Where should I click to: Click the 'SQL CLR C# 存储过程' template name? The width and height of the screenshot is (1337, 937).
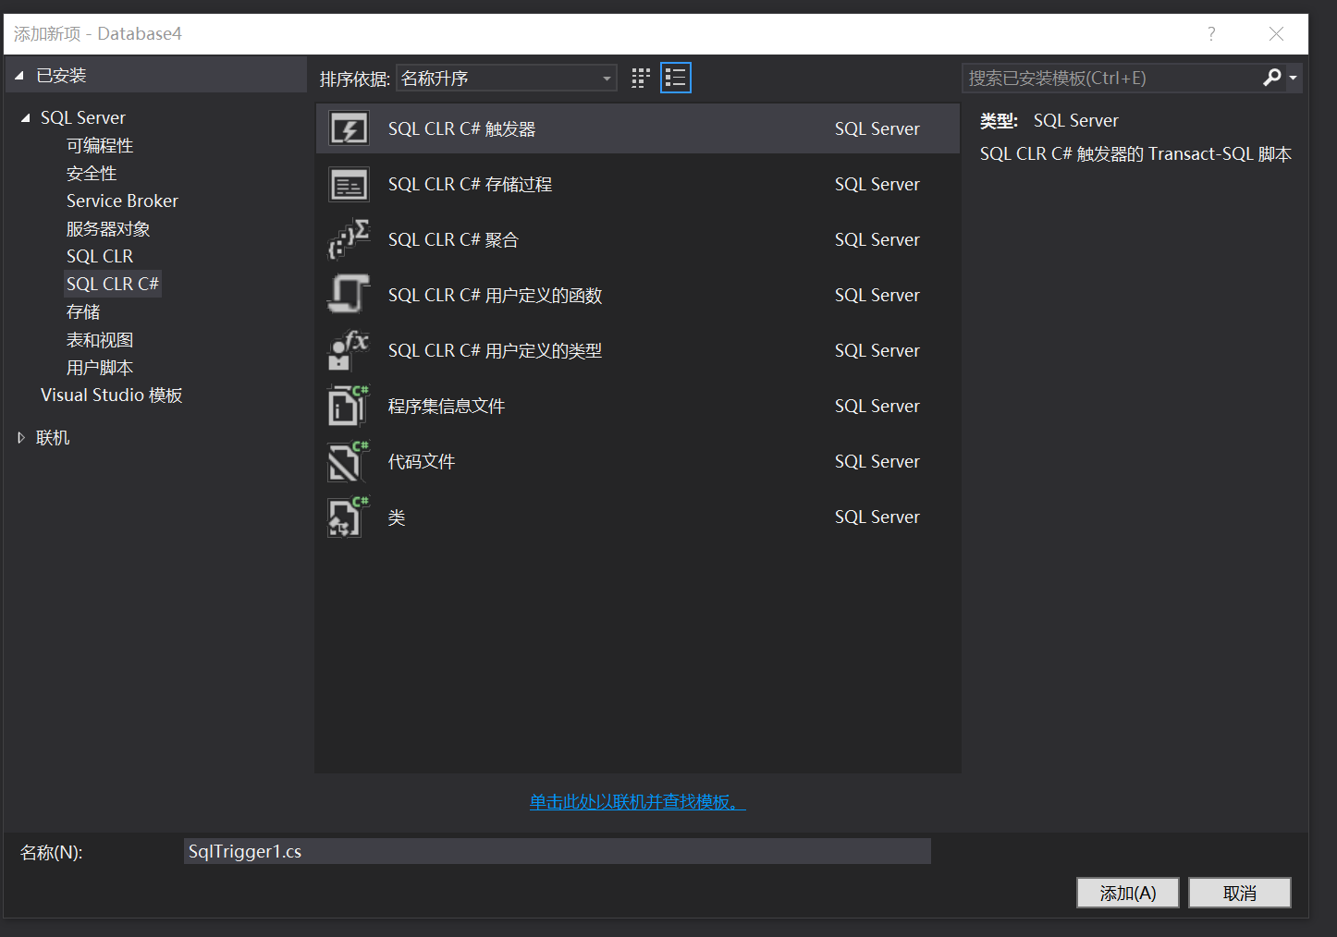coord(471,185)
